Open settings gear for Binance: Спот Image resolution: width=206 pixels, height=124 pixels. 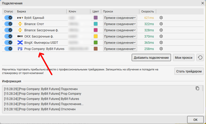point(161,24)
